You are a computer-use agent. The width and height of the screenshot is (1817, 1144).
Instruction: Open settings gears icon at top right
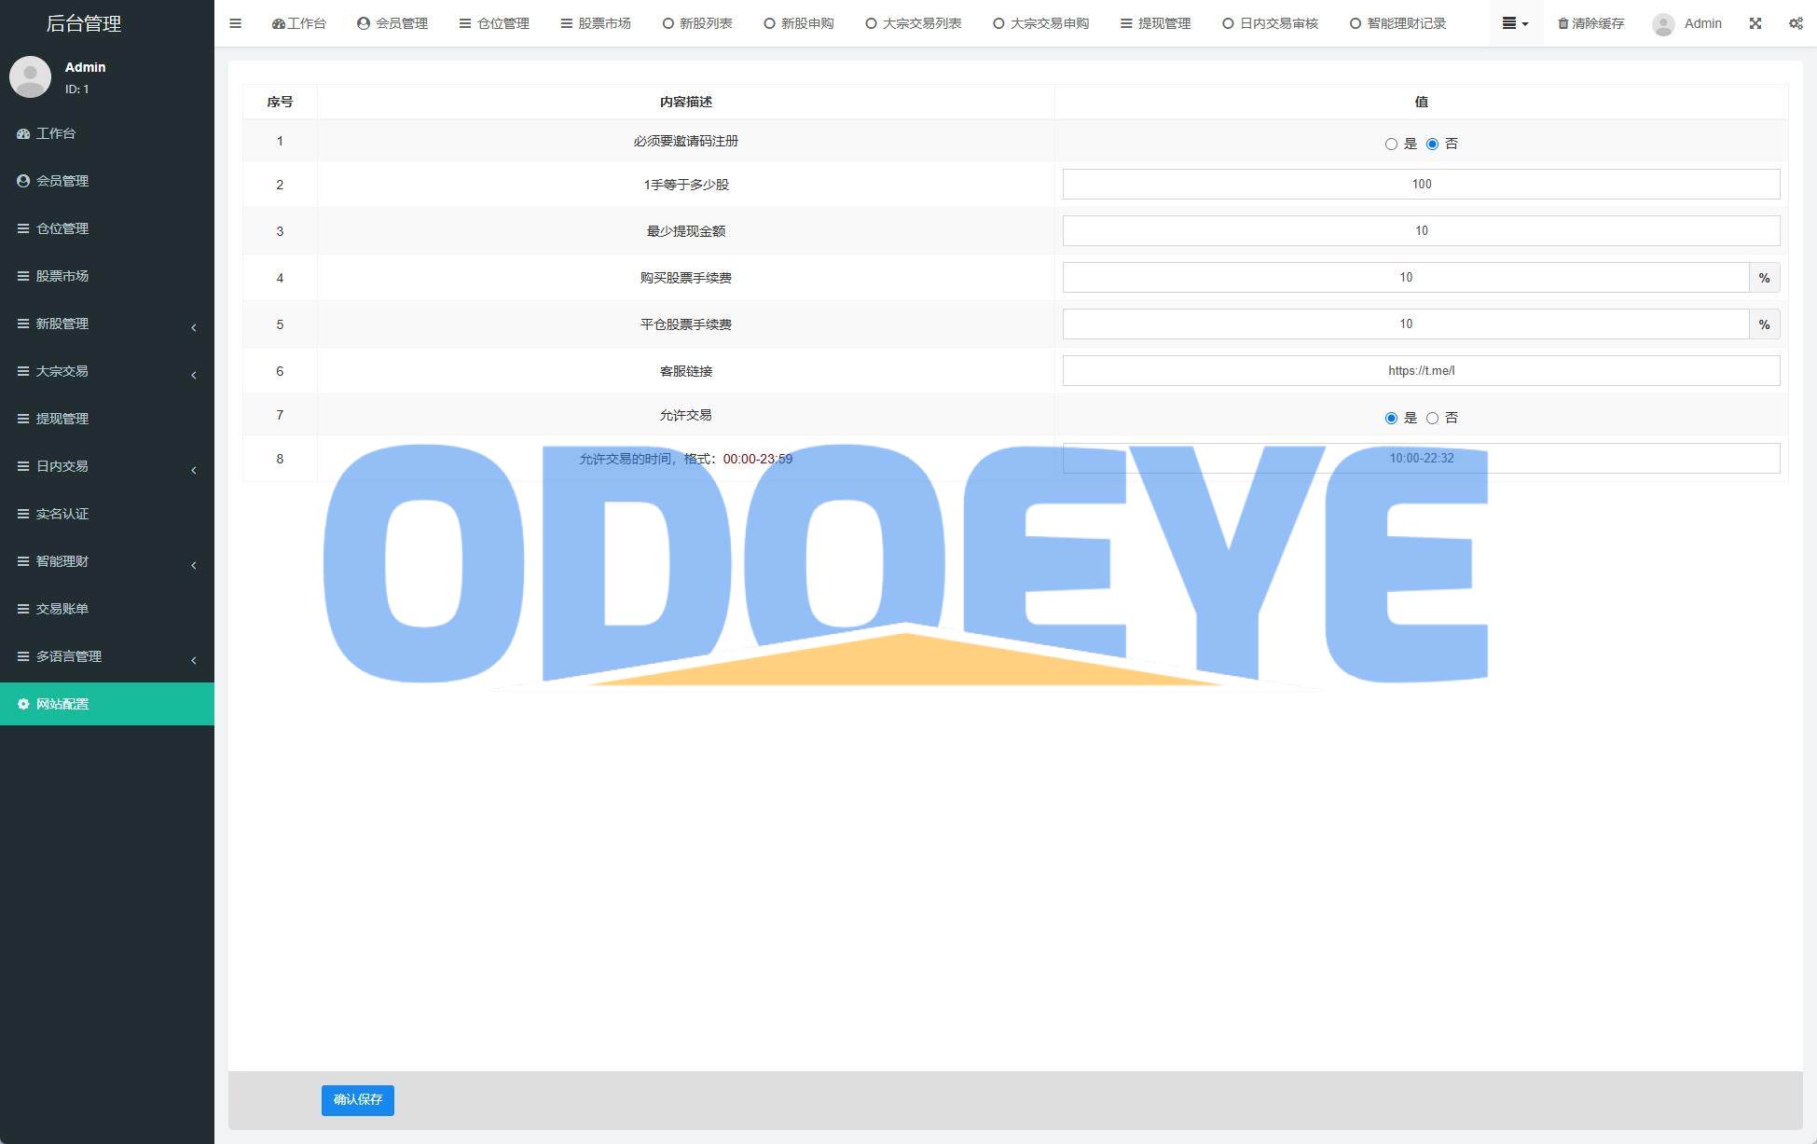(1796, 23)
